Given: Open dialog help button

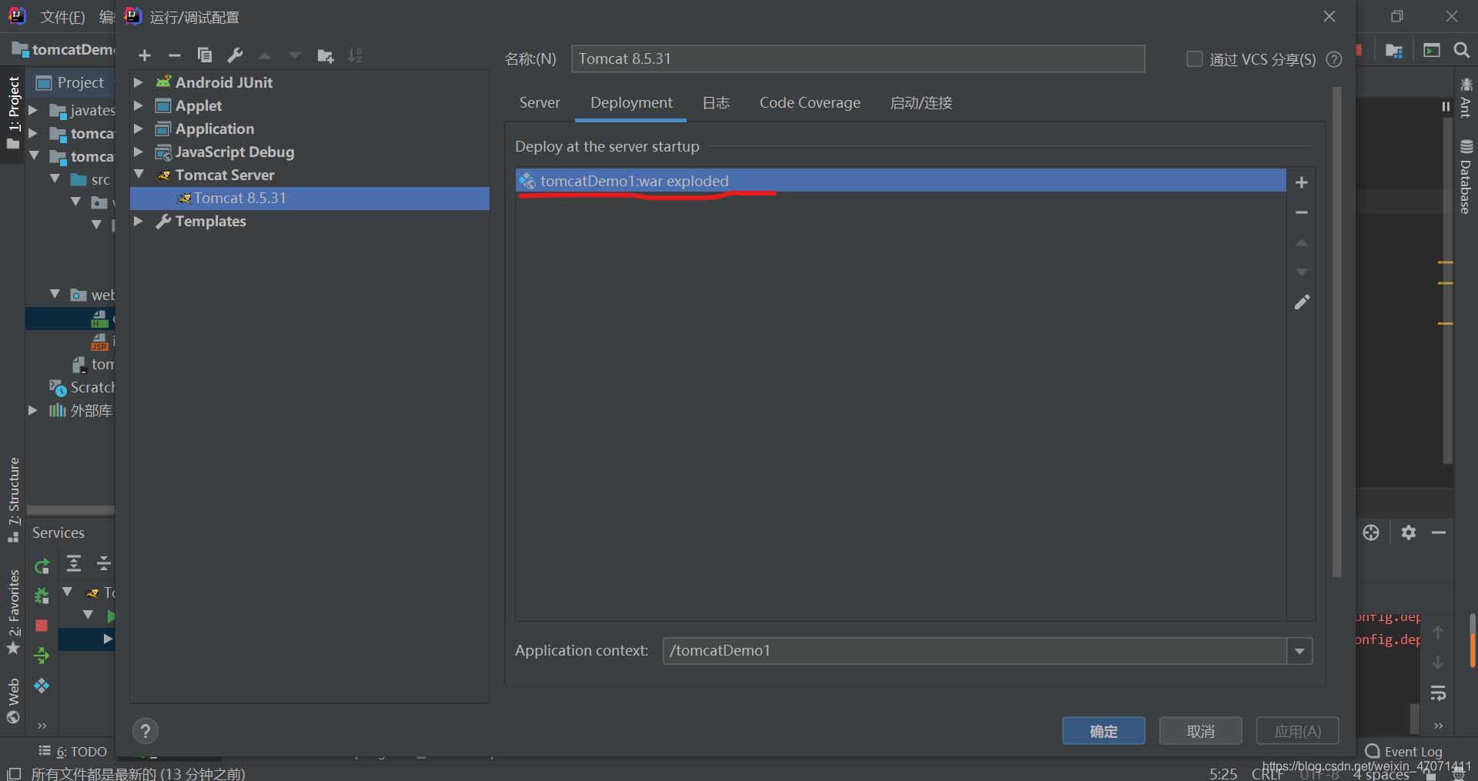Looking at the screenshot, I should (145, 731).
